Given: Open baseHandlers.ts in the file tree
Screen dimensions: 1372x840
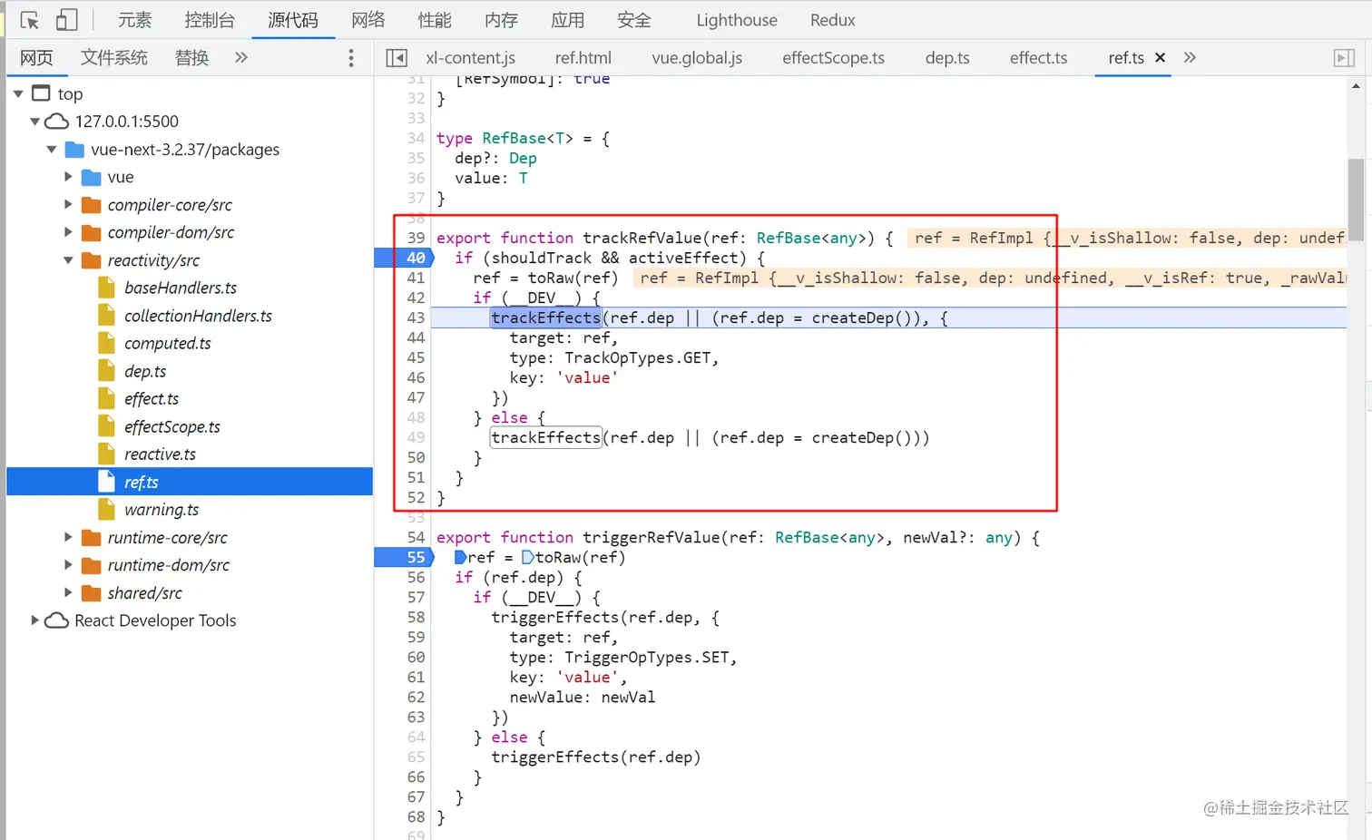Looking at the screenshot, I should (x=181, y=288).
